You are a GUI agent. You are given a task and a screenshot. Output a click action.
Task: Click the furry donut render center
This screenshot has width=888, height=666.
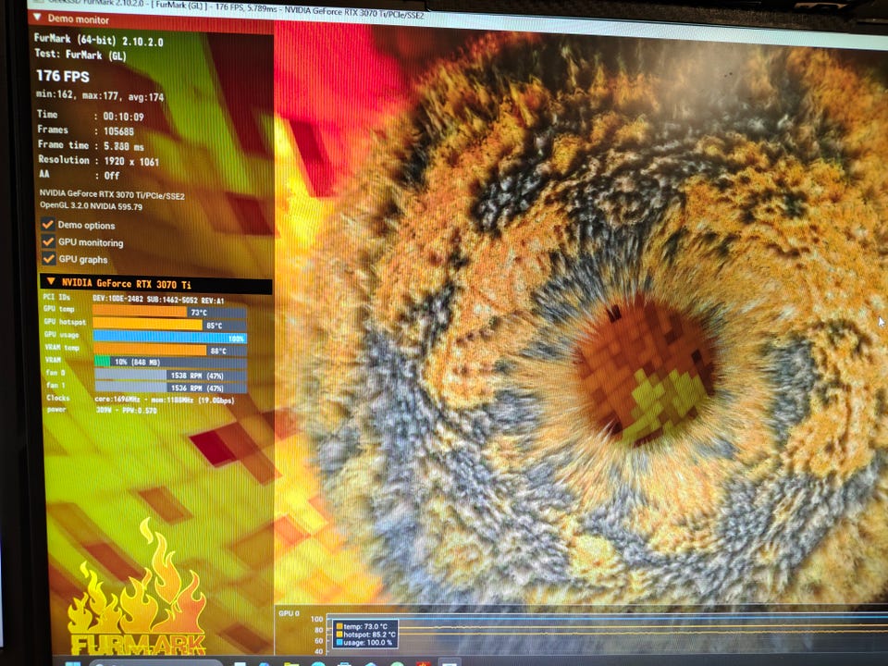tap(646, 368)
